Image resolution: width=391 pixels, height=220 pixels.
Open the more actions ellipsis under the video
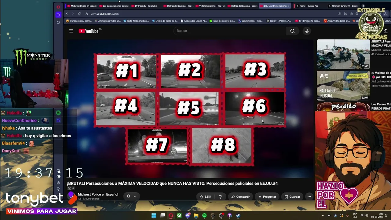[309, 197]
